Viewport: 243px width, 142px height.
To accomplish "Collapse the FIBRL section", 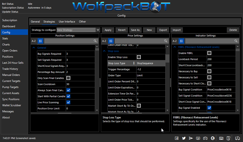I will [175, 47].
